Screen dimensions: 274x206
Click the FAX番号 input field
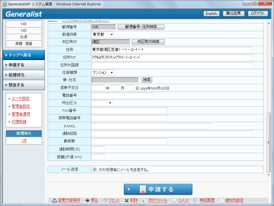pyautogui.click(x=130, y=110)
